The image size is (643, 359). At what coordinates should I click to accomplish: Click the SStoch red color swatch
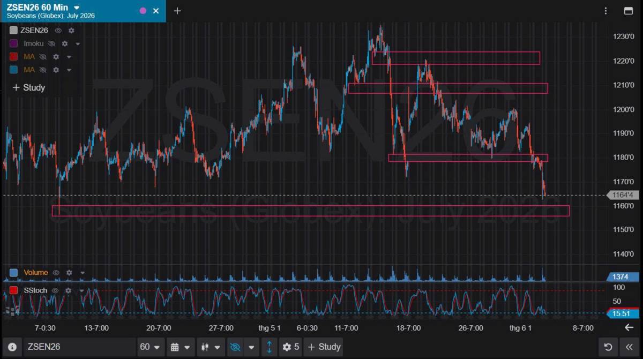tap(14, 290)
